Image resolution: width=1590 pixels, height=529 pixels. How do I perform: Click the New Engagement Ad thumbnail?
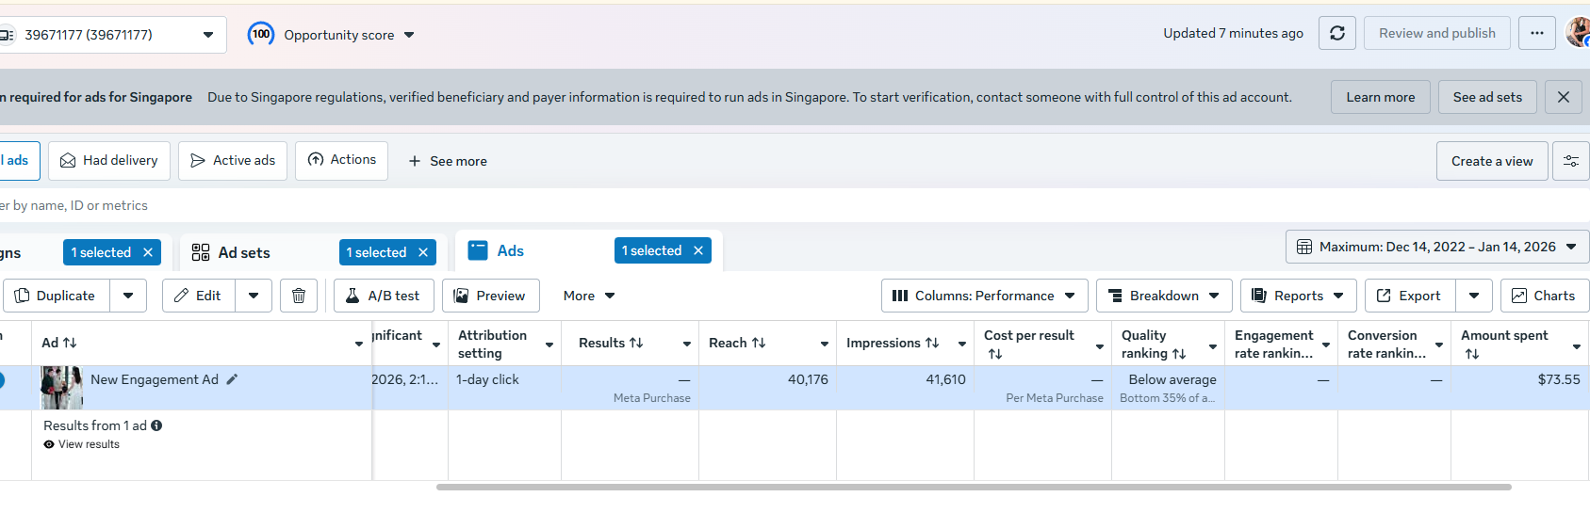click(61, 387)
